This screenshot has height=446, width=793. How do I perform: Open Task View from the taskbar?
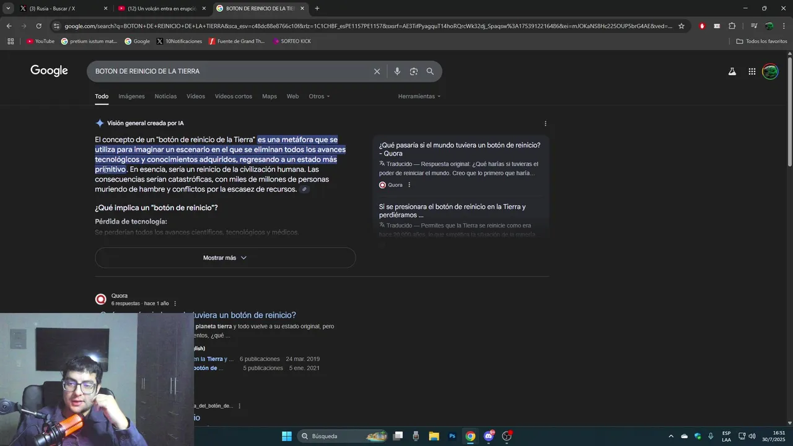(398, 436)
